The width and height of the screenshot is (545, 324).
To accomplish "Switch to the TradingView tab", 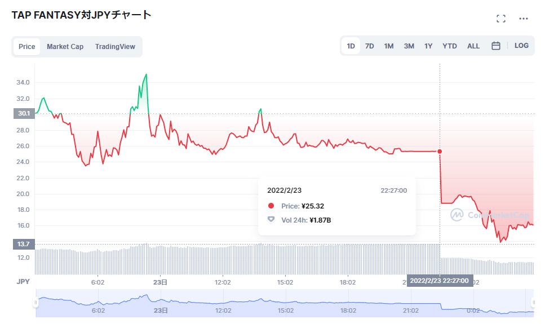I will click(x=115, y=47).
